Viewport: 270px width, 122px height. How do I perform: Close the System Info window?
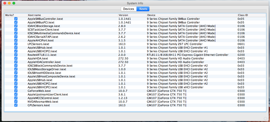click(x=4, y=3)
